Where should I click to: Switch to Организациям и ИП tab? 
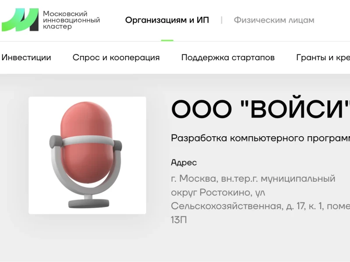tap(167, 20)
